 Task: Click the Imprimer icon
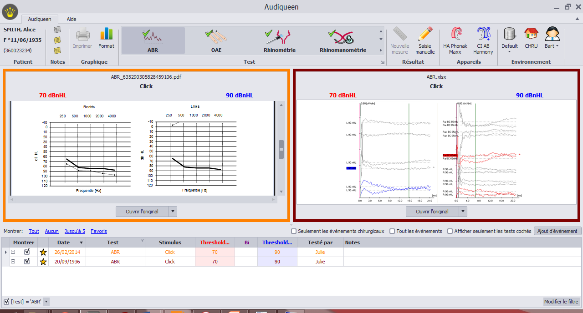click(82, 39)
